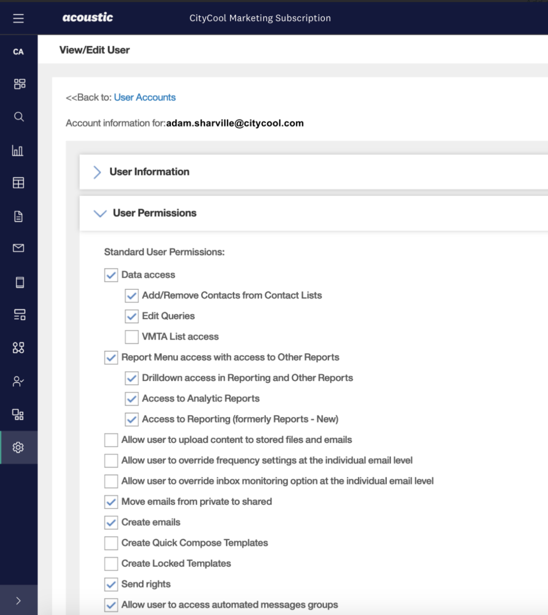Image resolution: width=548 pixels, height=615 pixels.
Task: Enable VMTA List access checkbox
Action: 132,337
